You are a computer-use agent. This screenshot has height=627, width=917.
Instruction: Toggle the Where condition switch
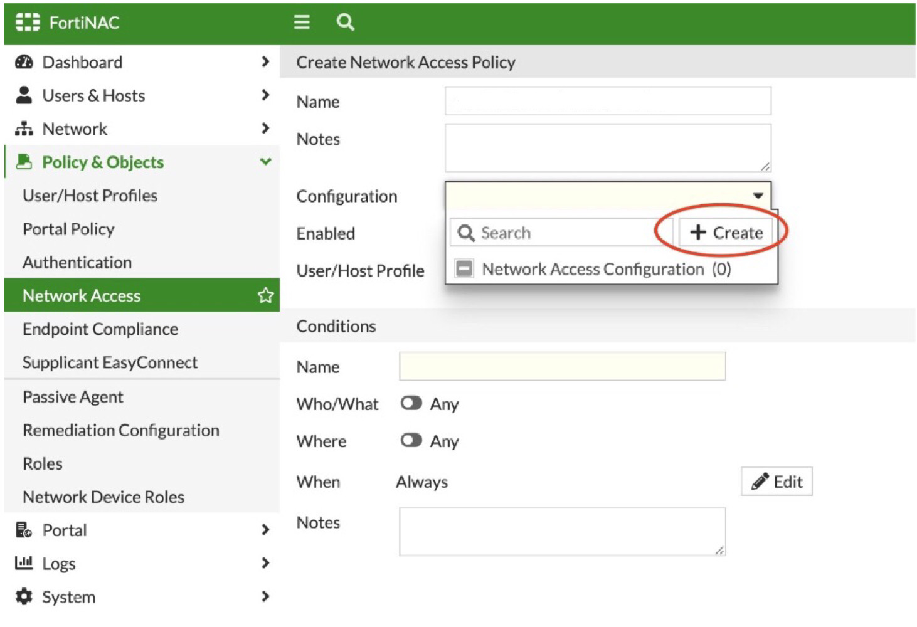(x=411, y=441)
